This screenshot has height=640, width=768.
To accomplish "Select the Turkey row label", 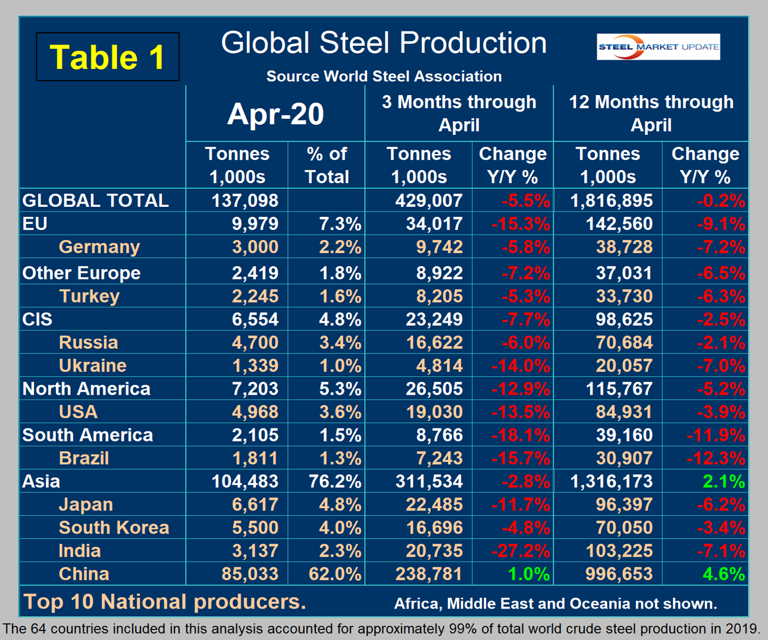I will click(x=89, y=296).
